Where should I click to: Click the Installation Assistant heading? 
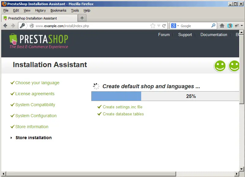50,65
